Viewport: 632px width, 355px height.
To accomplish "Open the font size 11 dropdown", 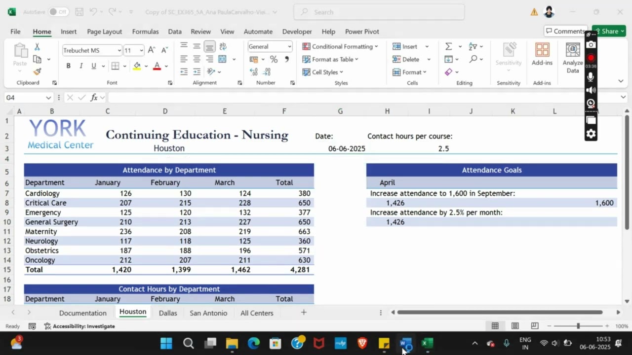I will [x=141, y=50].
